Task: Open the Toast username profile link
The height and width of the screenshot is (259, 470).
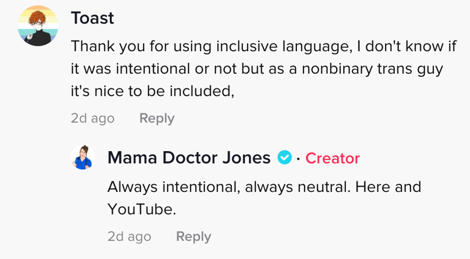Action: (93, 18)
